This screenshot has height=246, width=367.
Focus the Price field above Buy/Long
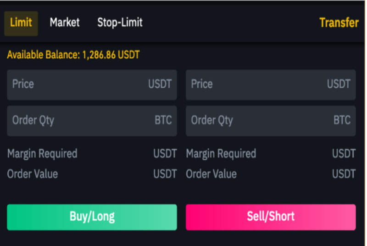[92, 85]
